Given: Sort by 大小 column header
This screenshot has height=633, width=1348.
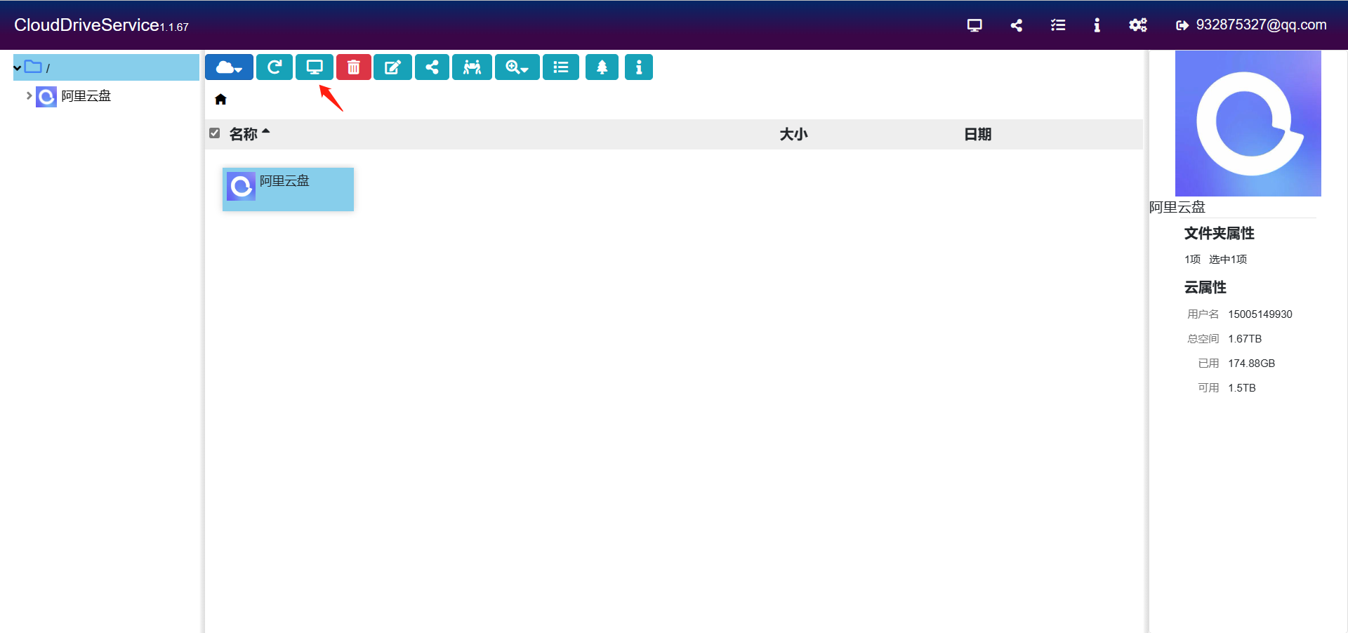Looking at the screenshot, I should 793,134.
